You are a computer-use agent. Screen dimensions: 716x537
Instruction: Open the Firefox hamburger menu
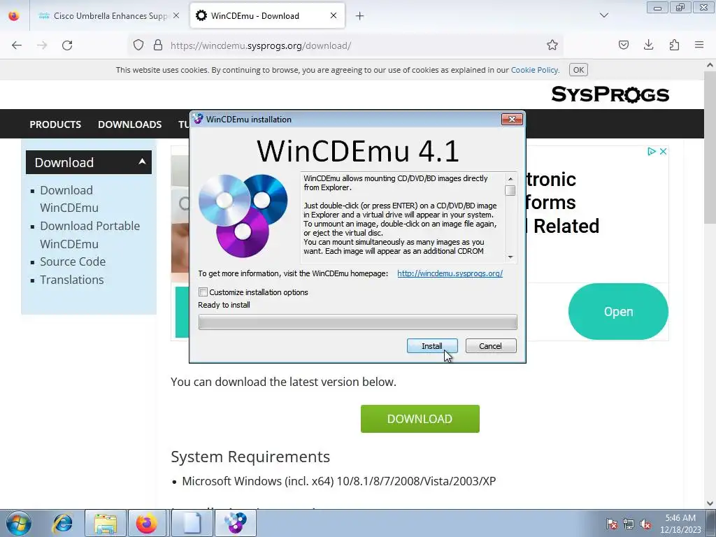[699, 45]
